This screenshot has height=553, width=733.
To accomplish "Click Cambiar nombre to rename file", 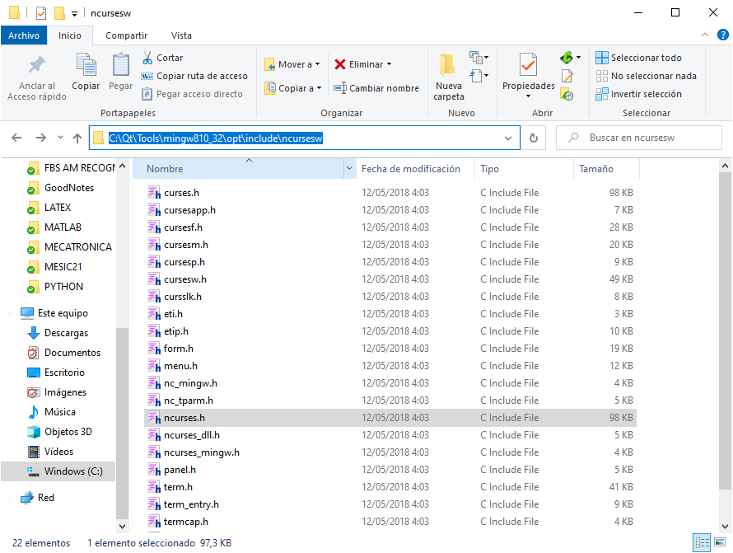I will (376, 88).
